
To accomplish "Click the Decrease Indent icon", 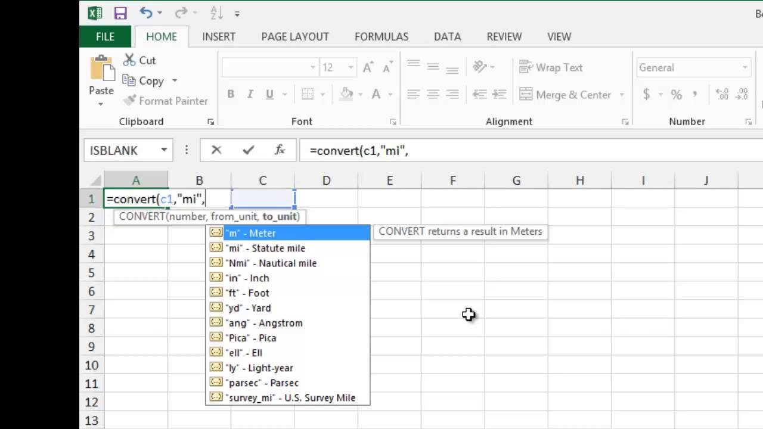I will coord(479,94).
